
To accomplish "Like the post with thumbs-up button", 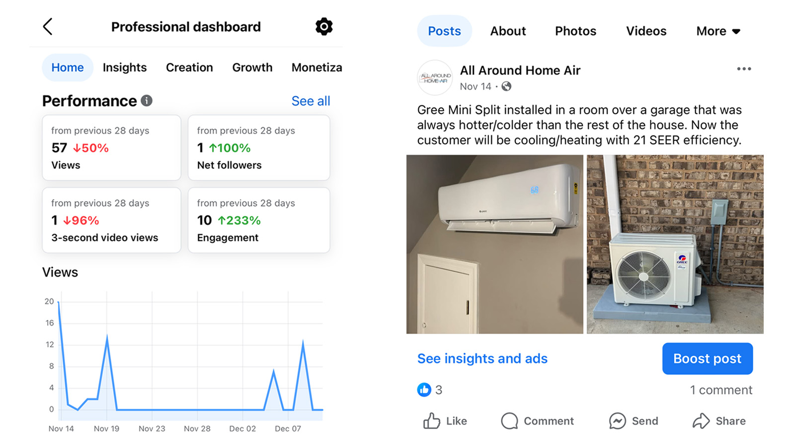I will [x=445, y=421].
